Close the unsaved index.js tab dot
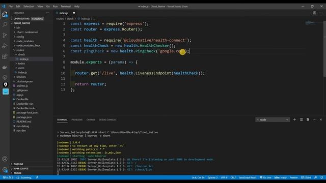Viewport: 326px width, 183px height. (74, 13)
